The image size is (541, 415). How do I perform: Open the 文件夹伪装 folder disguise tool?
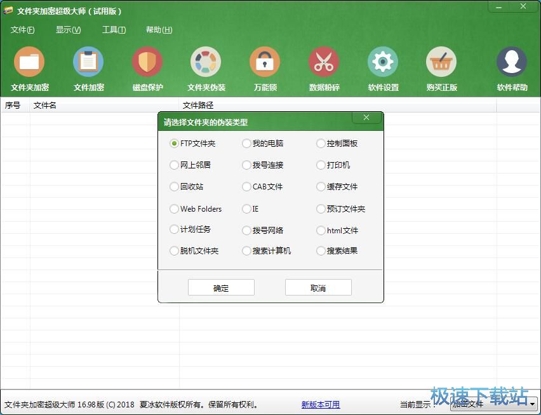(x=206, y=63)
